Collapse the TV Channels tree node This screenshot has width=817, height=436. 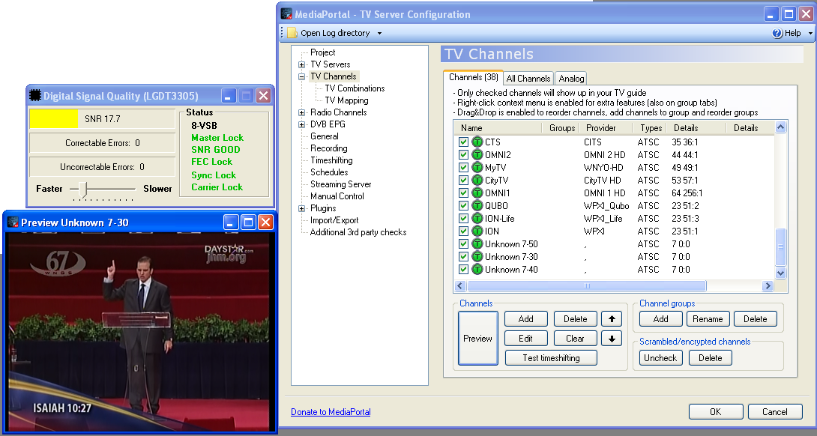[x=301, y=76]
